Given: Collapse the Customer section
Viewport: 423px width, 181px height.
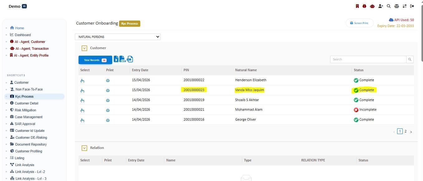Looking at the screenshot, I should coord(84,48).
